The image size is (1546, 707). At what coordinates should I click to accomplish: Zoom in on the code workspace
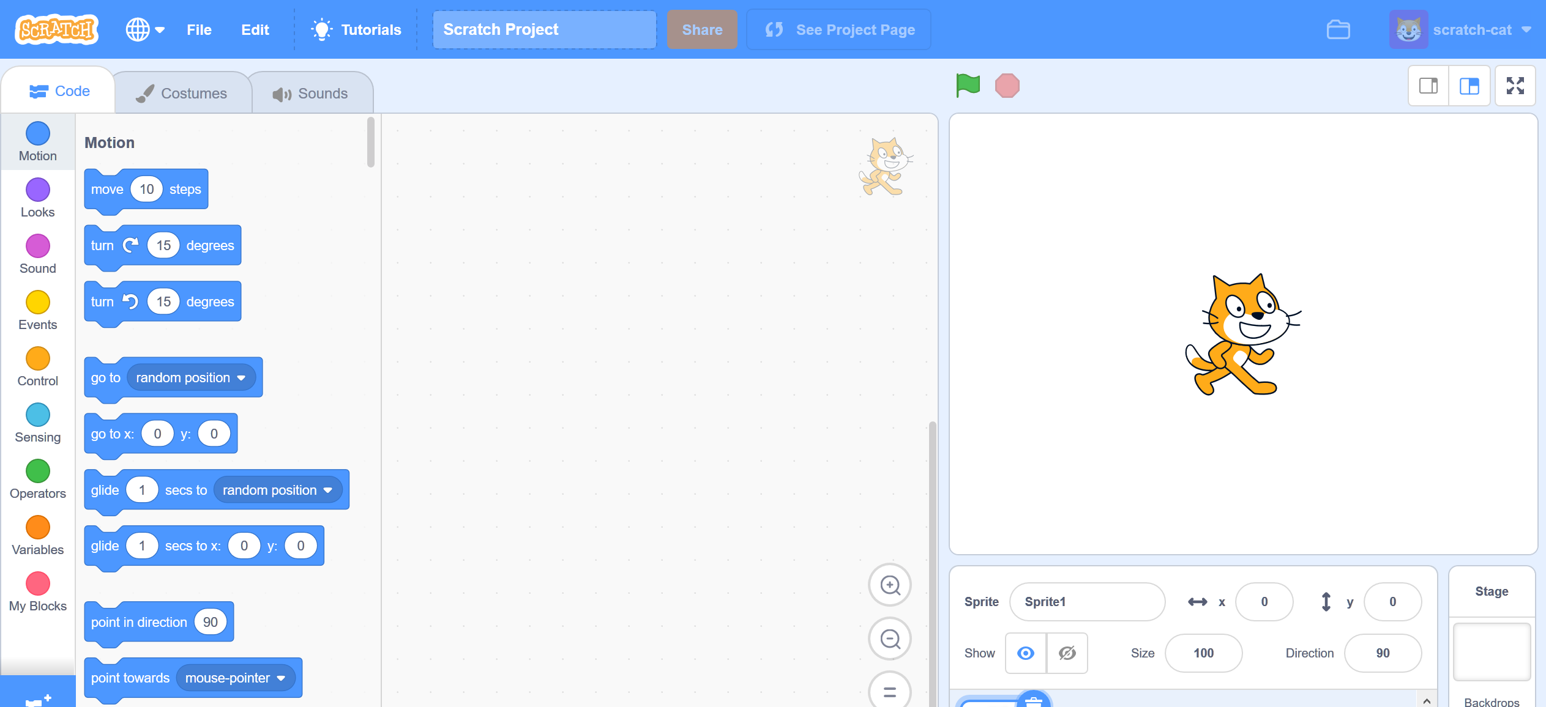tap(890, 585)
